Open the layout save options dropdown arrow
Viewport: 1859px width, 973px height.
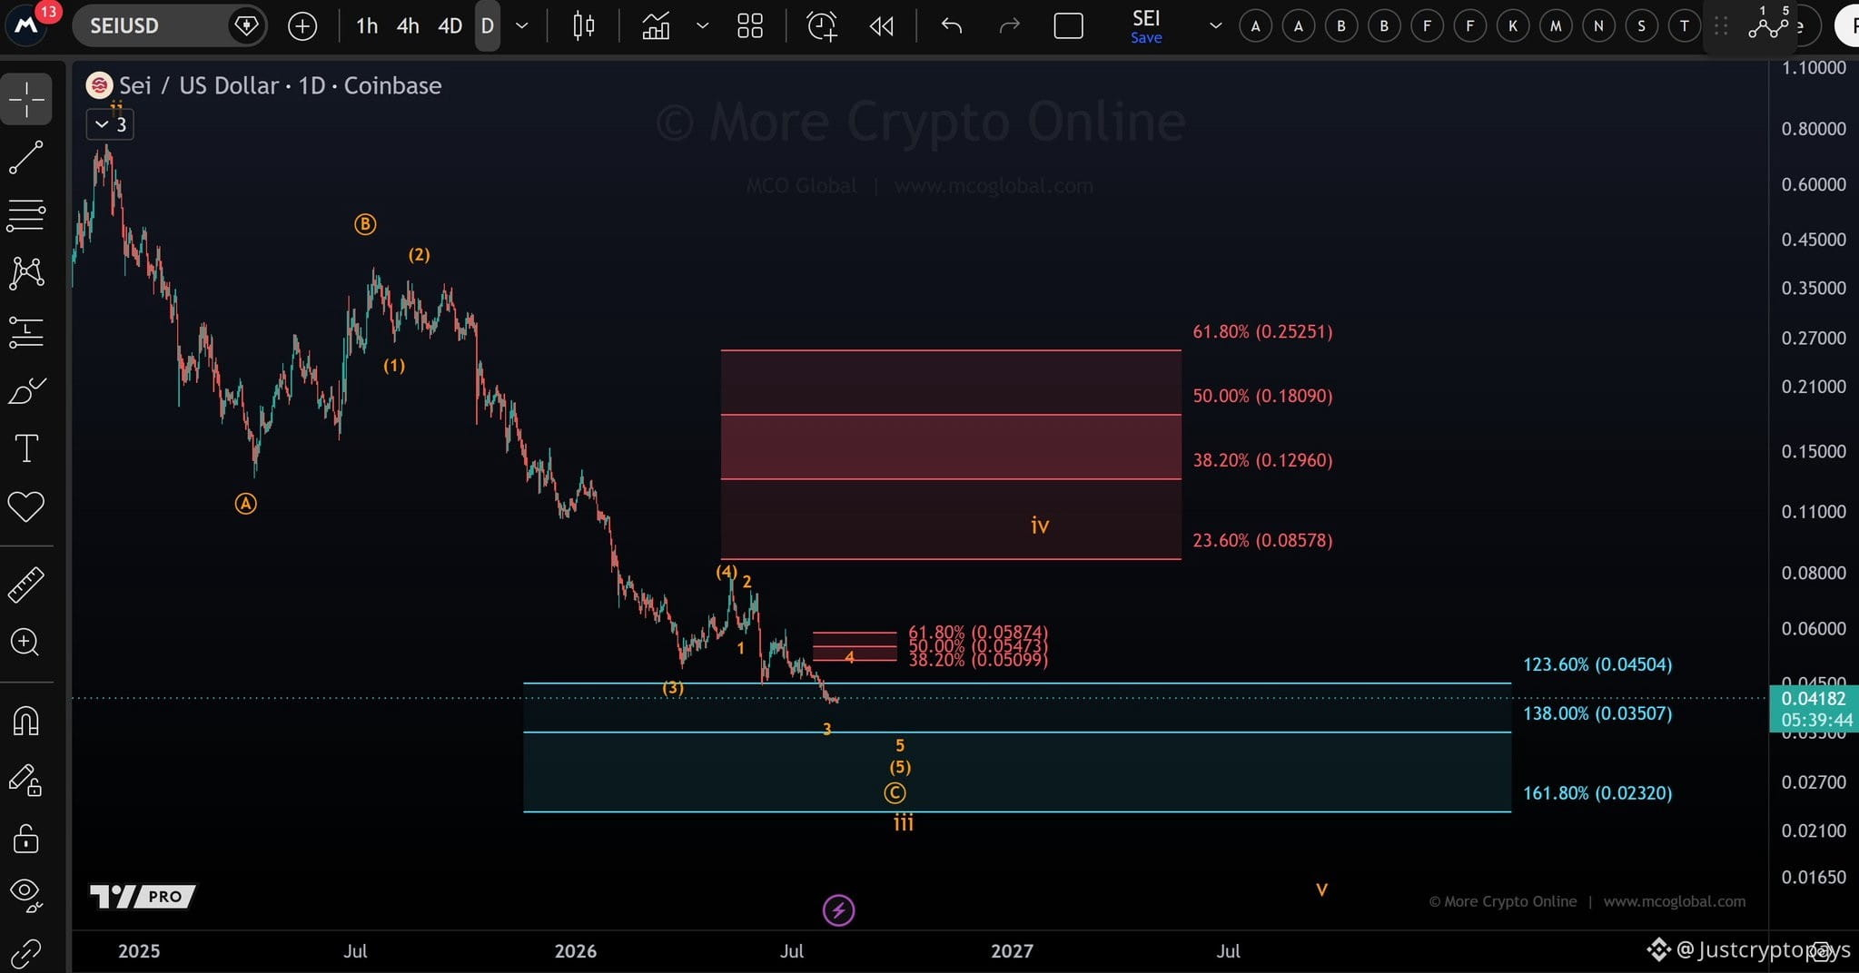click(x=1215, y=26)
